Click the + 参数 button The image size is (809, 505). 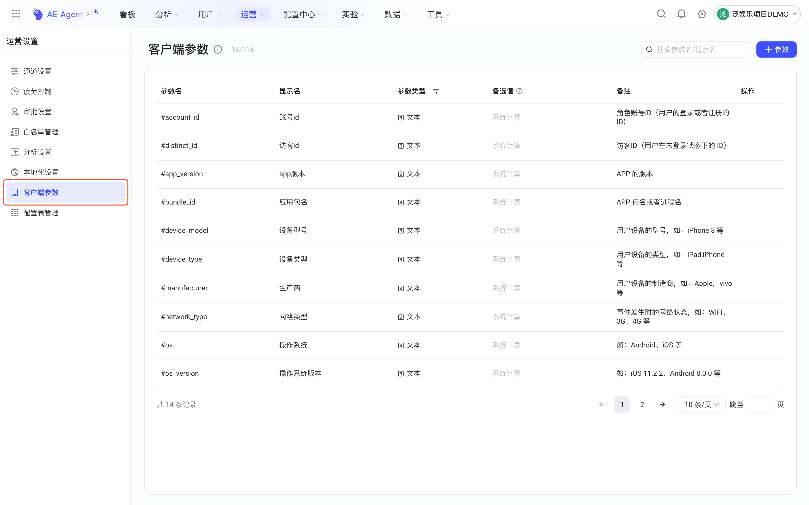[776, 49]
